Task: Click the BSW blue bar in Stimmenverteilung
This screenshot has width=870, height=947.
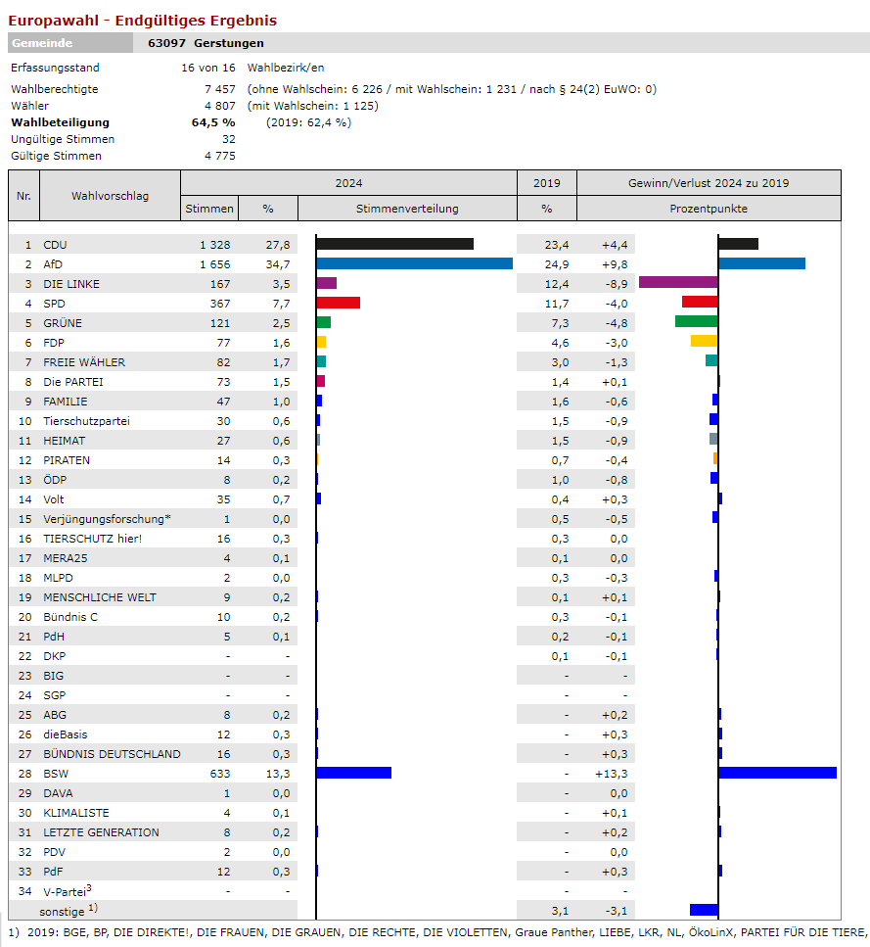Action: coord(353,773)
